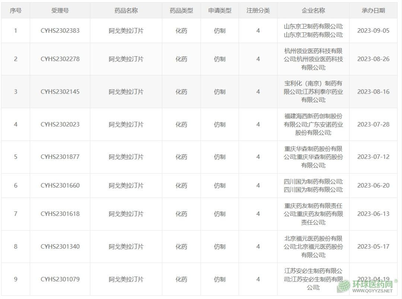Open acceptance number CYHS2302383
The width and height of the screenshot is (402, 299).
[60, 31]
